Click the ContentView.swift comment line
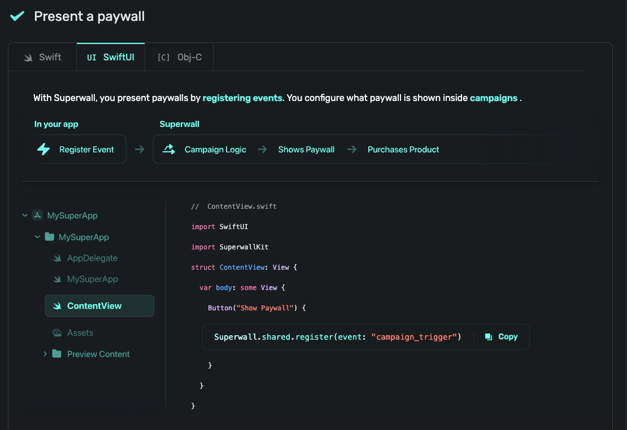Image resolution: width=627 pixels, height=430 pixels. click(x=234, y=206)
